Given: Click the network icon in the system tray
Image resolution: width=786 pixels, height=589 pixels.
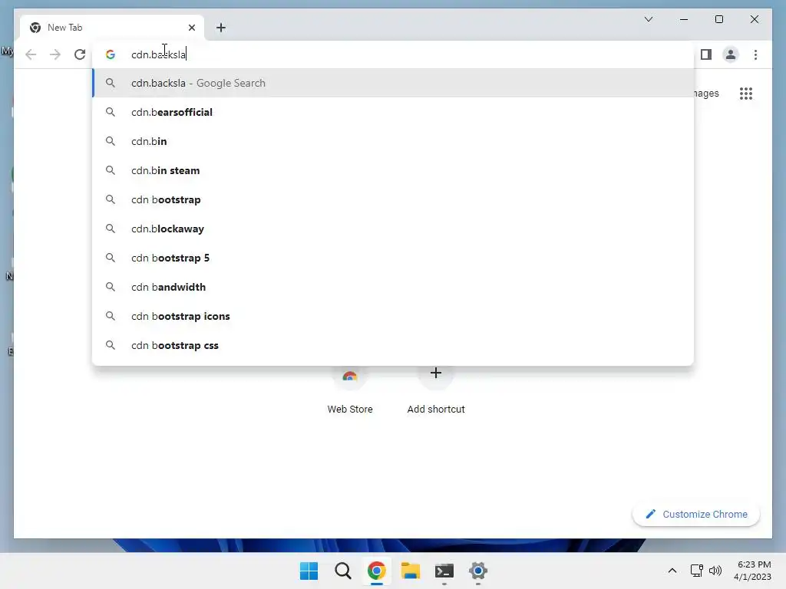Looking at the screenshot, I should (x=697, y=571).
